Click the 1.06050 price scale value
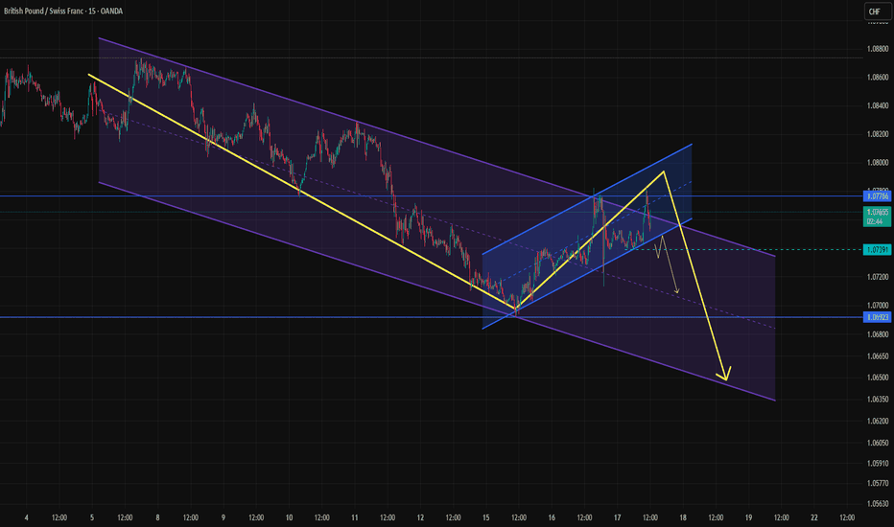Image resolution: width=894 pixels, height=527 pixels. pyautogui.click(x=878, y=443)
